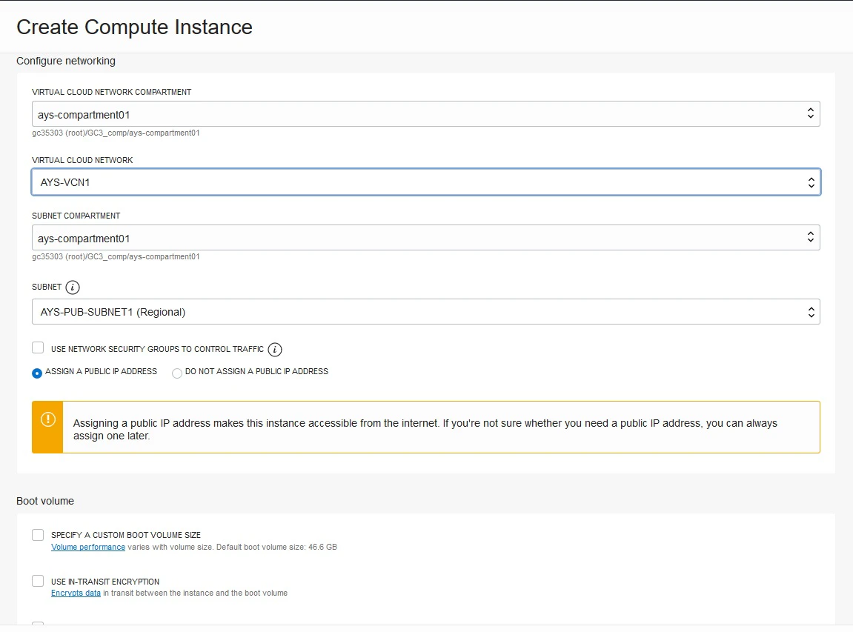
Task: Open the AYS-PUB-SUBNET1 (Regional) subnet dropdown
Action: pyautogui.click(x=426, y=312)
